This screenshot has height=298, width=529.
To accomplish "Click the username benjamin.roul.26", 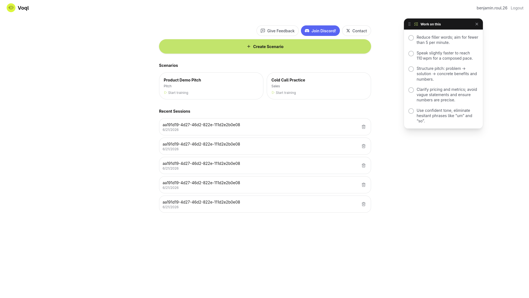I will [x=492, y=8].
